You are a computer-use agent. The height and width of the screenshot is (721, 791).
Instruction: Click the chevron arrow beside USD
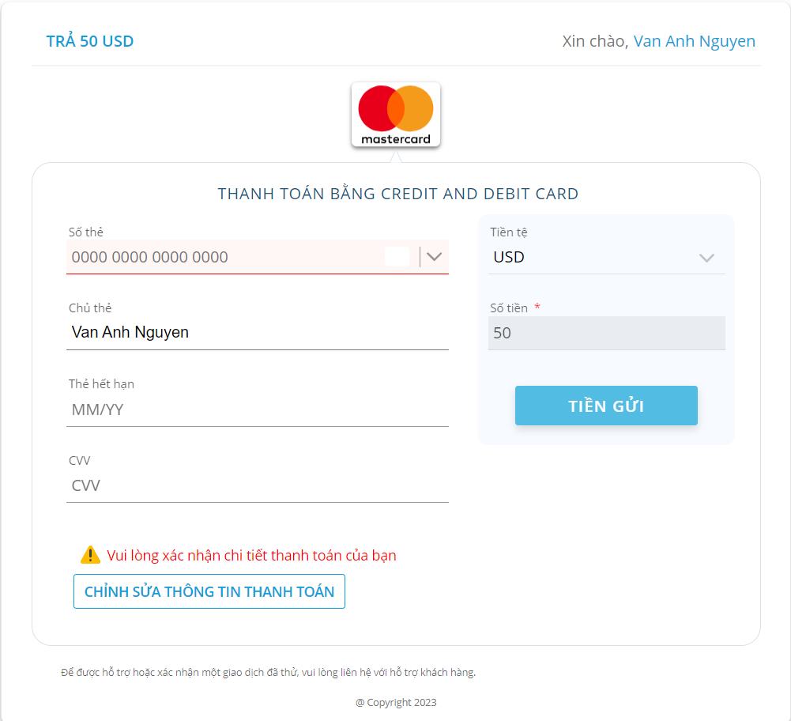point(706,258)
